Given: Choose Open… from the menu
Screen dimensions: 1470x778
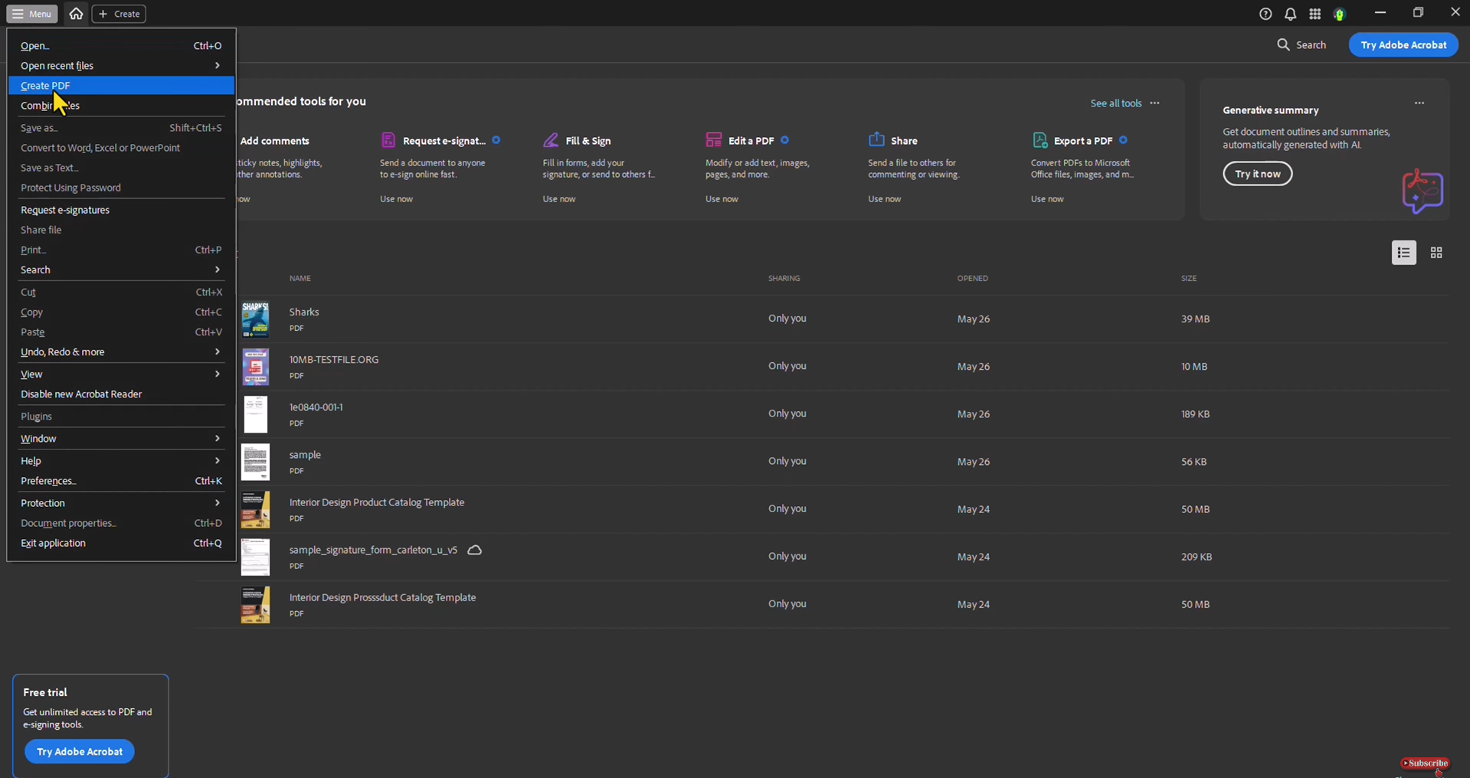Looking at the screenshot, I should [121, 46].
